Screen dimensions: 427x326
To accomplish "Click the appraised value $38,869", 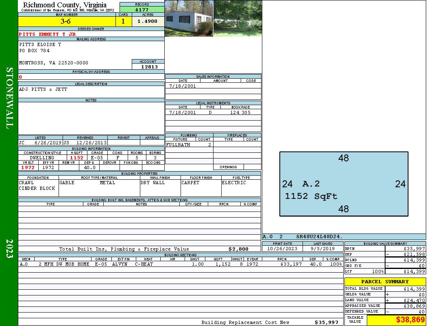I will (414, 306).
